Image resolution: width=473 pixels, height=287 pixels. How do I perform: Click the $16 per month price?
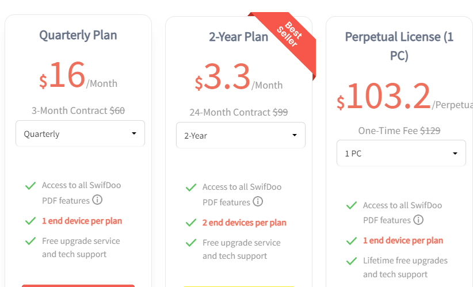[78, 75]
